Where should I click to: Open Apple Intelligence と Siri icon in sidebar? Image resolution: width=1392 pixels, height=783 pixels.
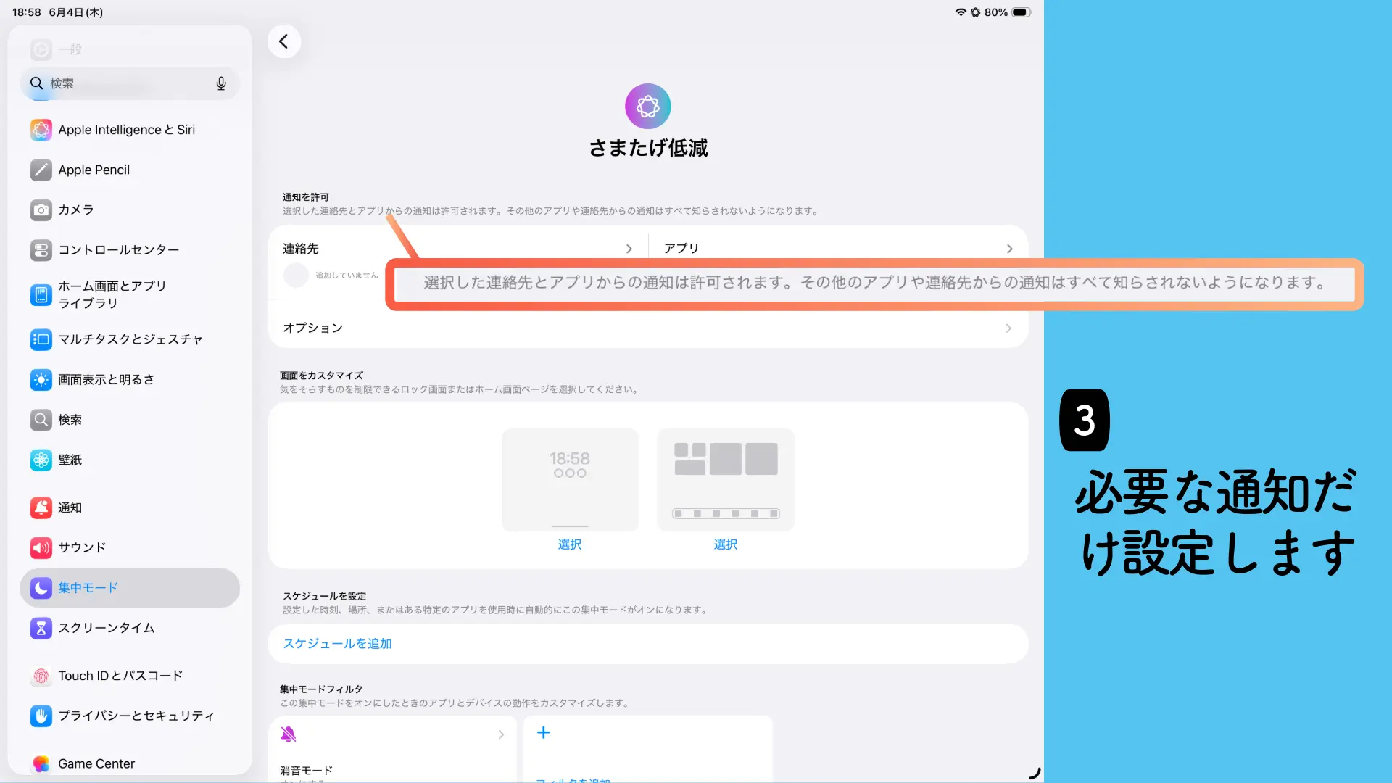(41, 130)
